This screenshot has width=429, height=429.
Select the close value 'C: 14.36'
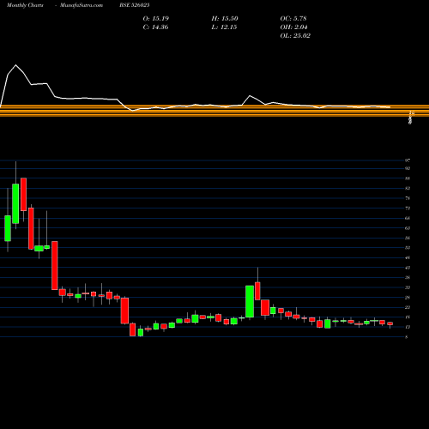155,27
